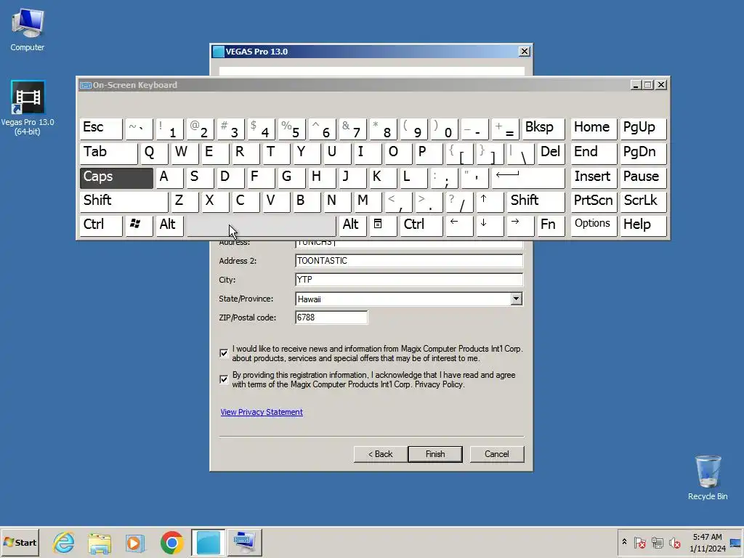The height and width of the screenshot is (558, 744).
Task: Open the Recycle Bin icon
Action: point(708,477)
